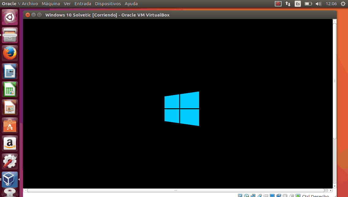Click the vertical scrollbar down arrow
This screenshot has height=197, width=348.
point(335,187)
